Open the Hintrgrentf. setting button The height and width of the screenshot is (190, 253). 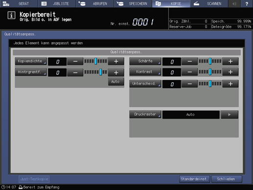(x=31, y=72)
